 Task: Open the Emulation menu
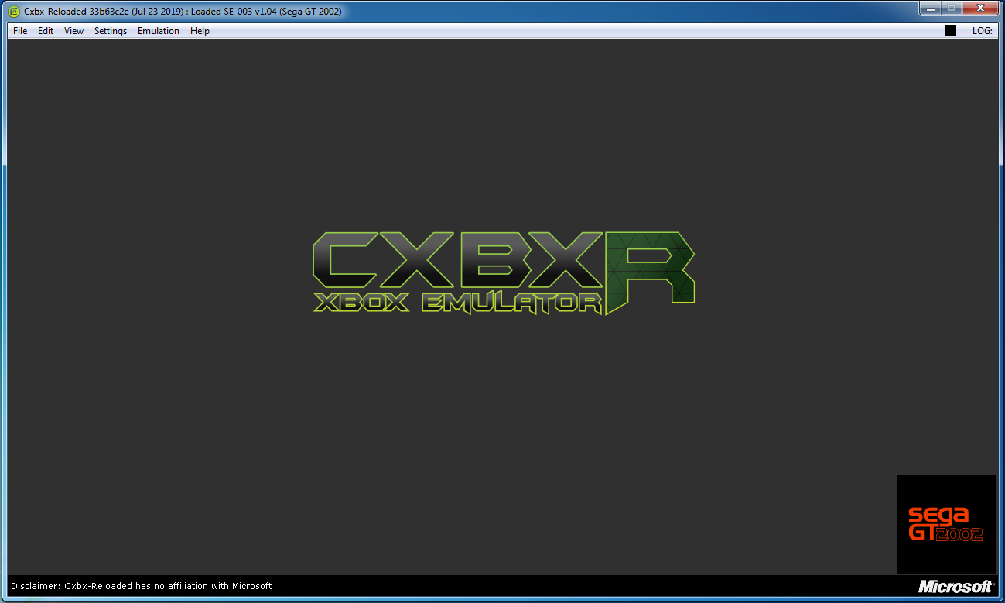tap(159, 31)
